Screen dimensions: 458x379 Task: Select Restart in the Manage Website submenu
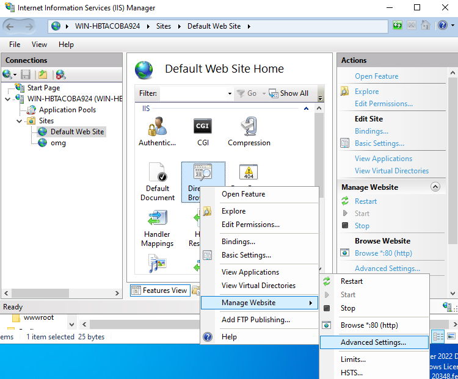(x=374, y=281)
